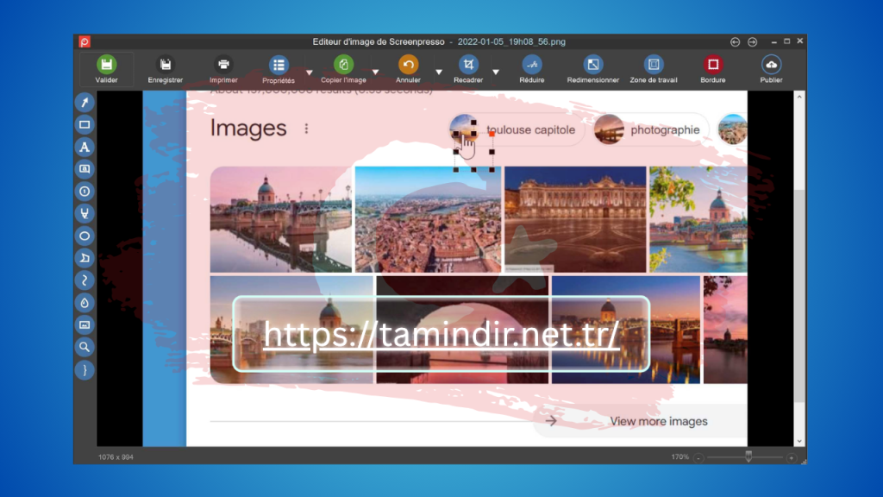Open the Redimensionner resize tool
Image resolution: width=883 pixels, height=497 pixels.
[593, 69]
